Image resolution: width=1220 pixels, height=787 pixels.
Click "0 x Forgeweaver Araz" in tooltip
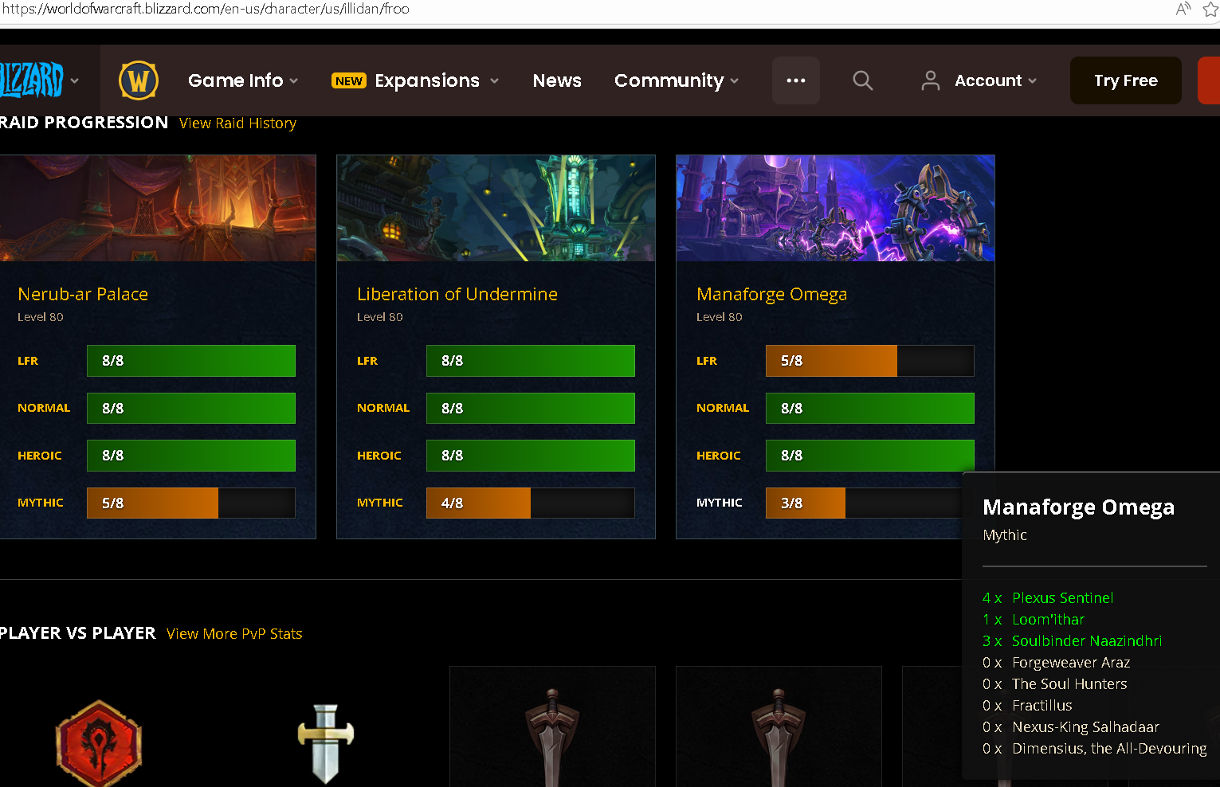pos(1057,663)
